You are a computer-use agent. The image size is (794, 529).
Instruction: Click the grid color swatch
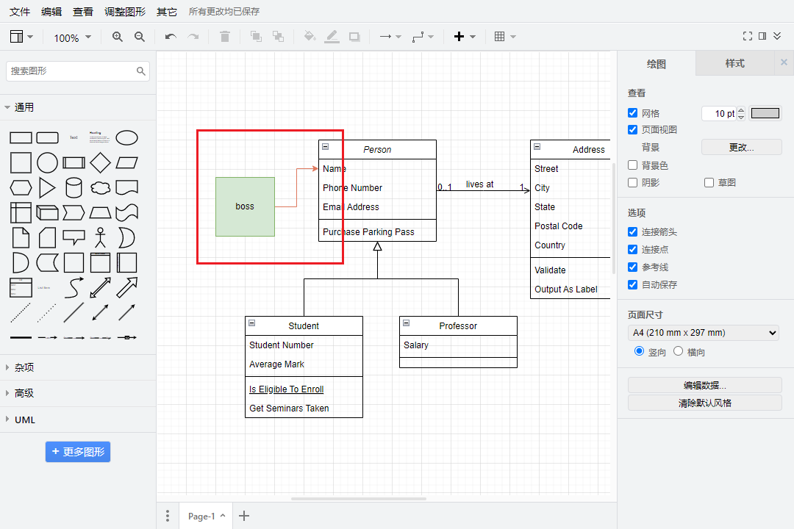coord(765,113)
